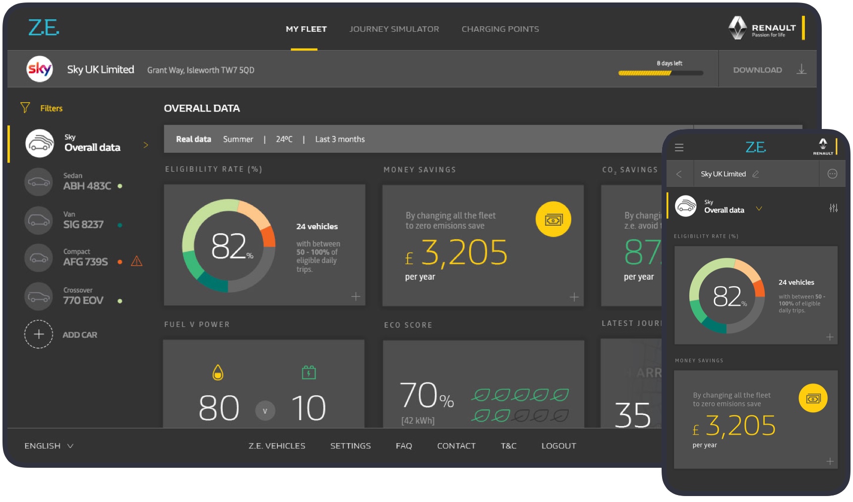The image size is (853, 502).
Task: Open FAQ in the footer menu
Action: pyautogui.click(x=404, y=446)
